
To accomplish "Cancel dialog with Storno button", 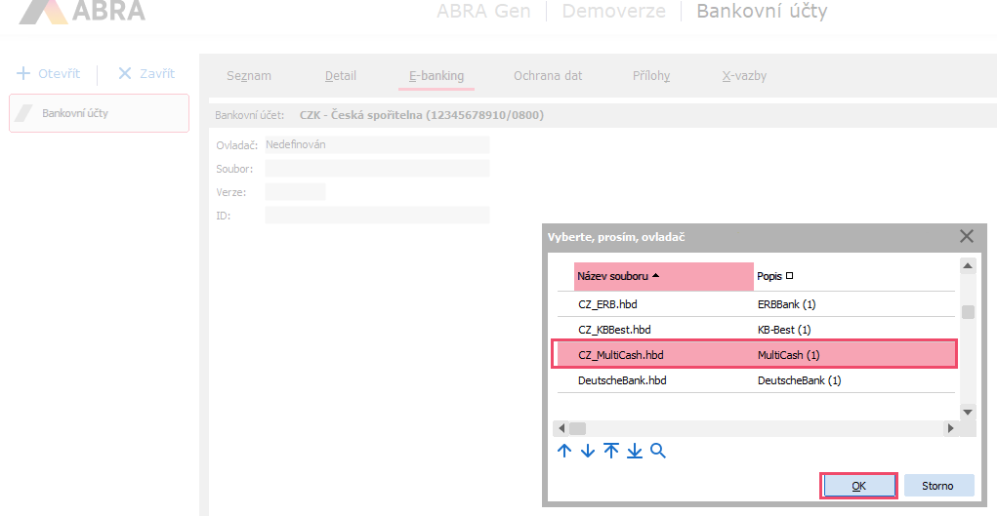I will 938,486.
